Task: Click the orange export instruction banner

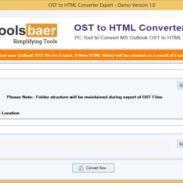Action: click(x=91, y=55)
